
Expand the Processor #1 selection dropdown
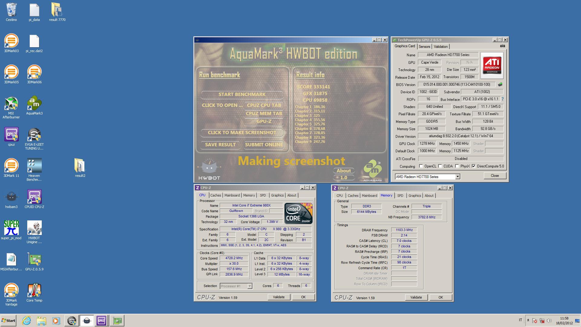point(250,286)
